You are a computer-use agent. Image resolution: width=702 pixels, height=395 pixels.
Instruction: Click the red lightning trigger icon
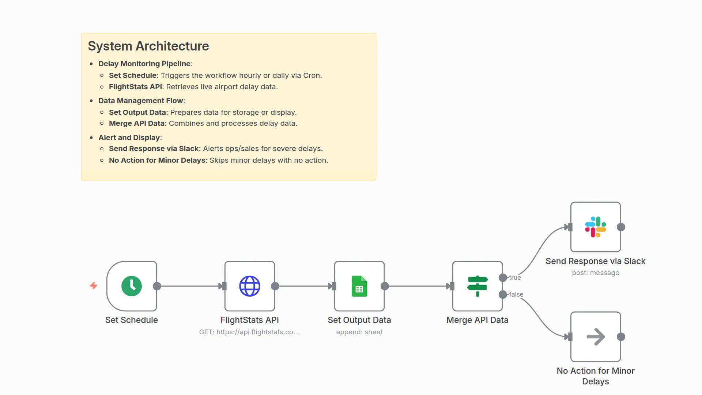[94, 286]
